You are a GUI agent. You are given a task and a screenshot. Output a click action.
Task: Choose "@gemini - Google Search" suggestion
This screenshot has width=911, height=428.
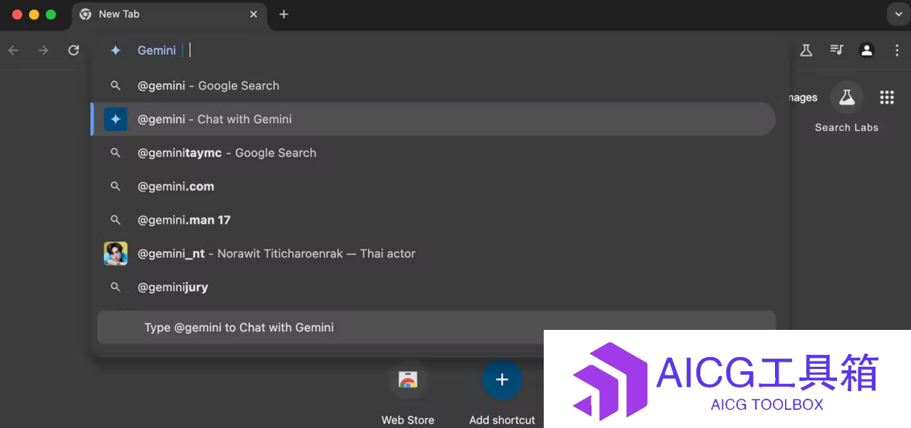(x=433, y=86)
